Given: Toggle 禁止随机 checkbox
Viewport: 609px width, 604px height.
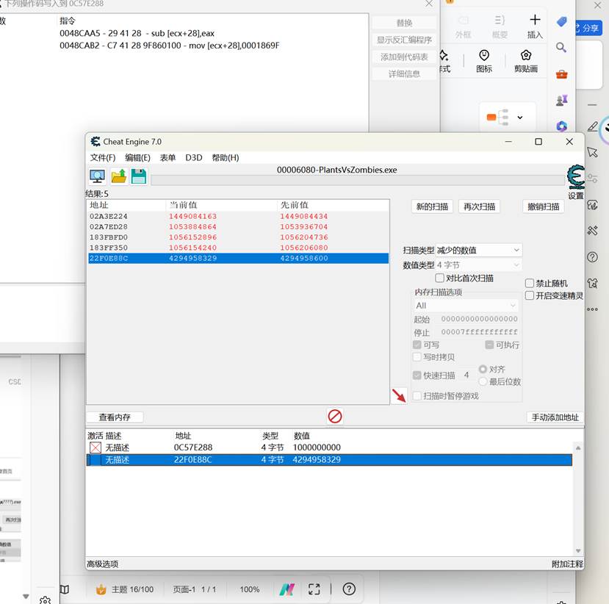Looking at the screenshot, I should point(529,283).
